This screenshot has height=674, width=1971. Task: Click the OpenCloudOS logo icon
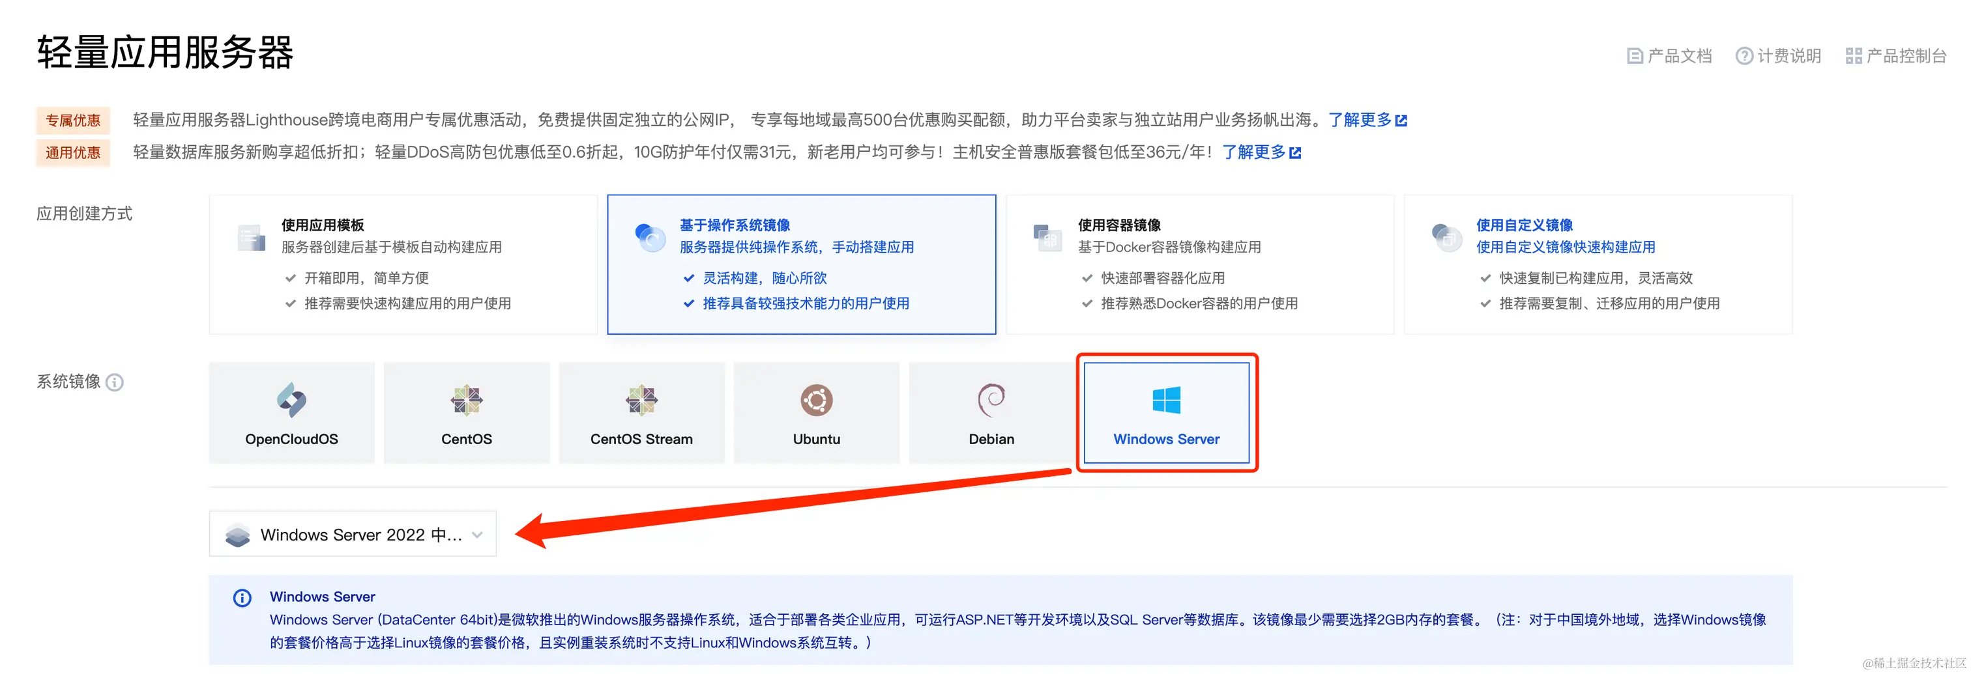pos(291,400)
